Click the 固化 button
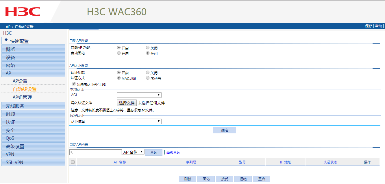Image resolution: width=385 pixels, height=184 pixels. point(206,179)
